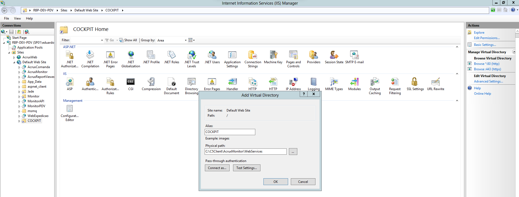
Task: Expand the AcruxComanda tree node
Action: point(19,67)
